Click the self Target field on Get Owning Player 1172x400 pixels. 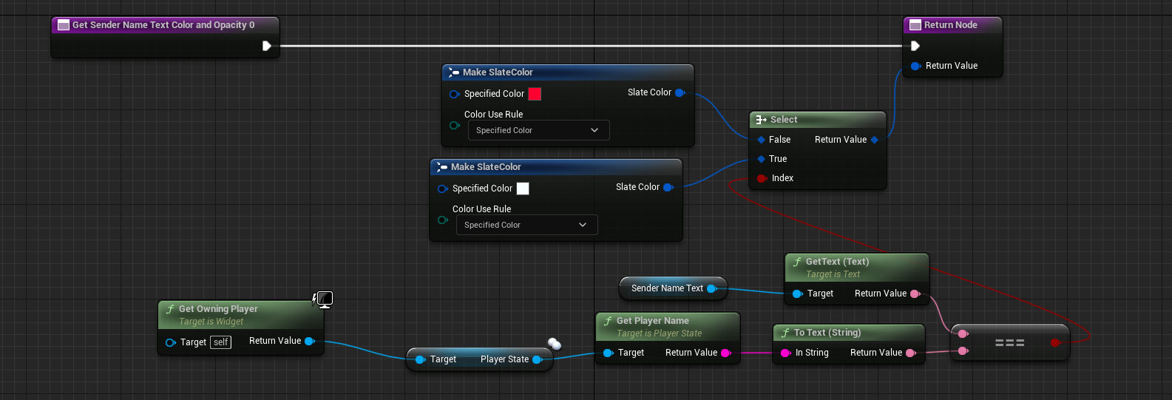coord(221,342)
